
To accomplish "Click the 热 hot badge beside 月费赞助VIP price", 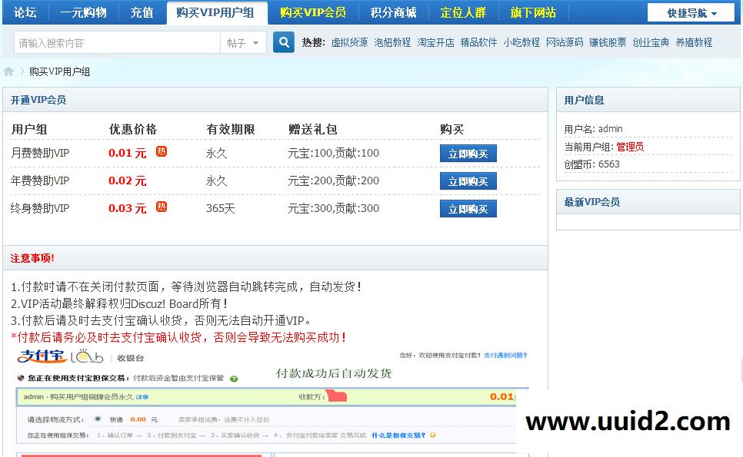I will pyautogui.click(x=161, y=153).
